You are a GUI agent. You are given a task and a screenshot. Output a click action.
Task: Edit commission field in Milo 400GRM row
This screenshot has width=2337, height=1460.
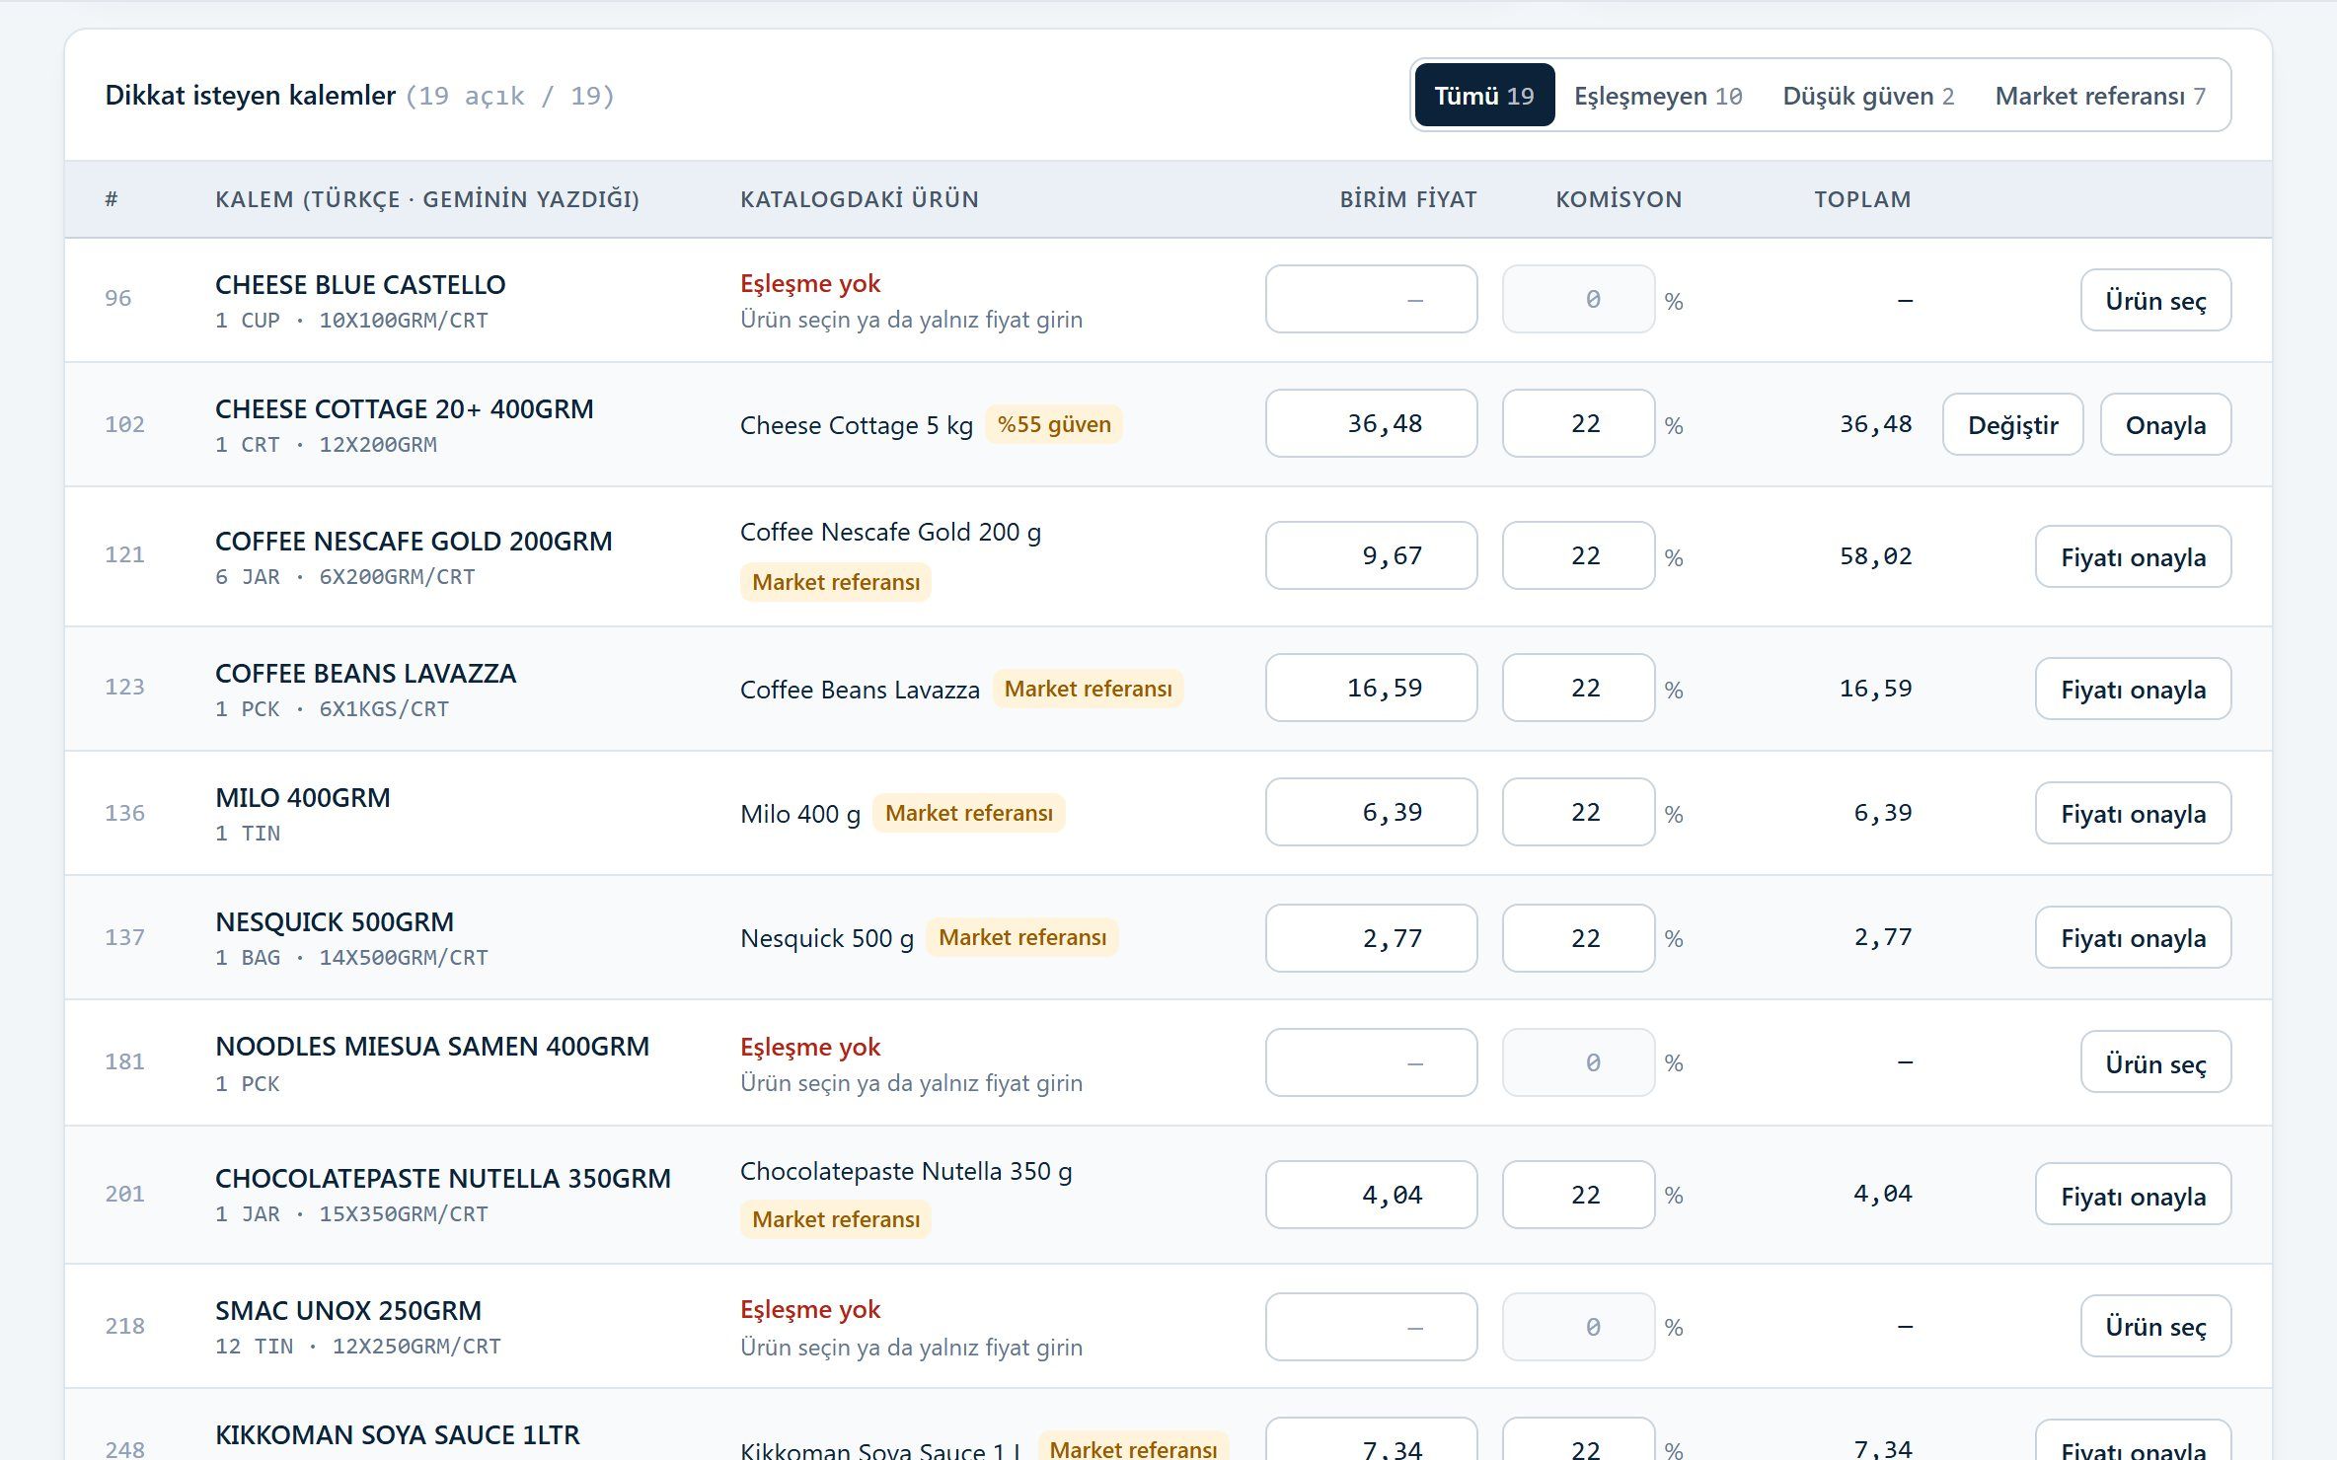(x=1578, y=812)
